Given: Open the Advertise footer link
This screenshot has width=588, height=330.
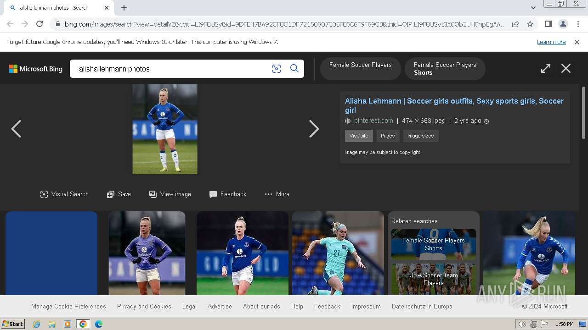Looking at the screenshot, I should pos(220,306).
